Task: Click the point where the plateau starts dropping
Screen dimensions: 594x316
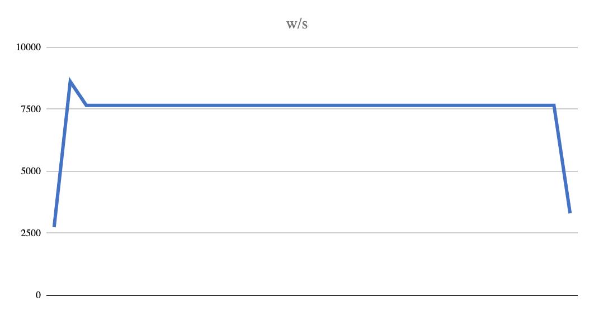Action: pos(554,106)
